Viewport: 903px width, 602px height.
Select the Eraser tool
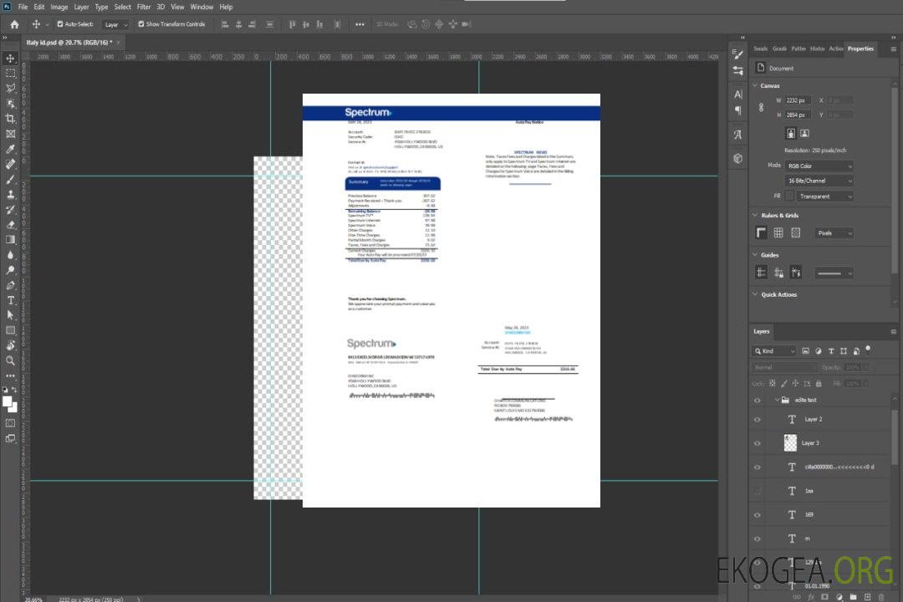point(10,225)
